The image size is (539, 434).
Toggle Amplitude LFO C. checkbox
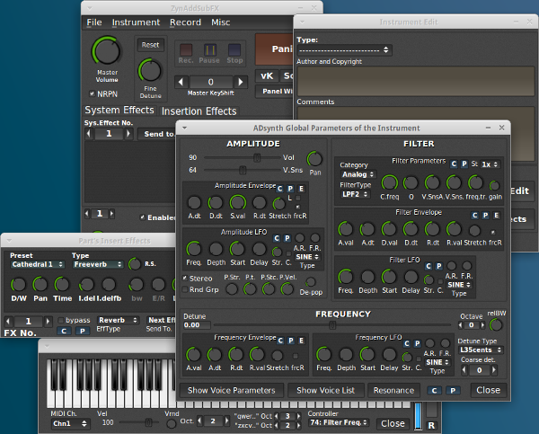coord(288,253)
